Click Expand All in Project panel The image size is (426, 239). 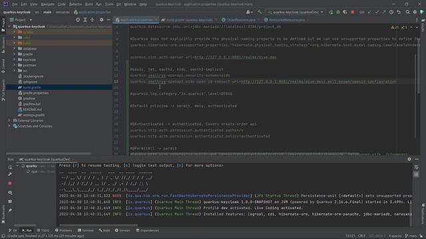tap(85, 20)
